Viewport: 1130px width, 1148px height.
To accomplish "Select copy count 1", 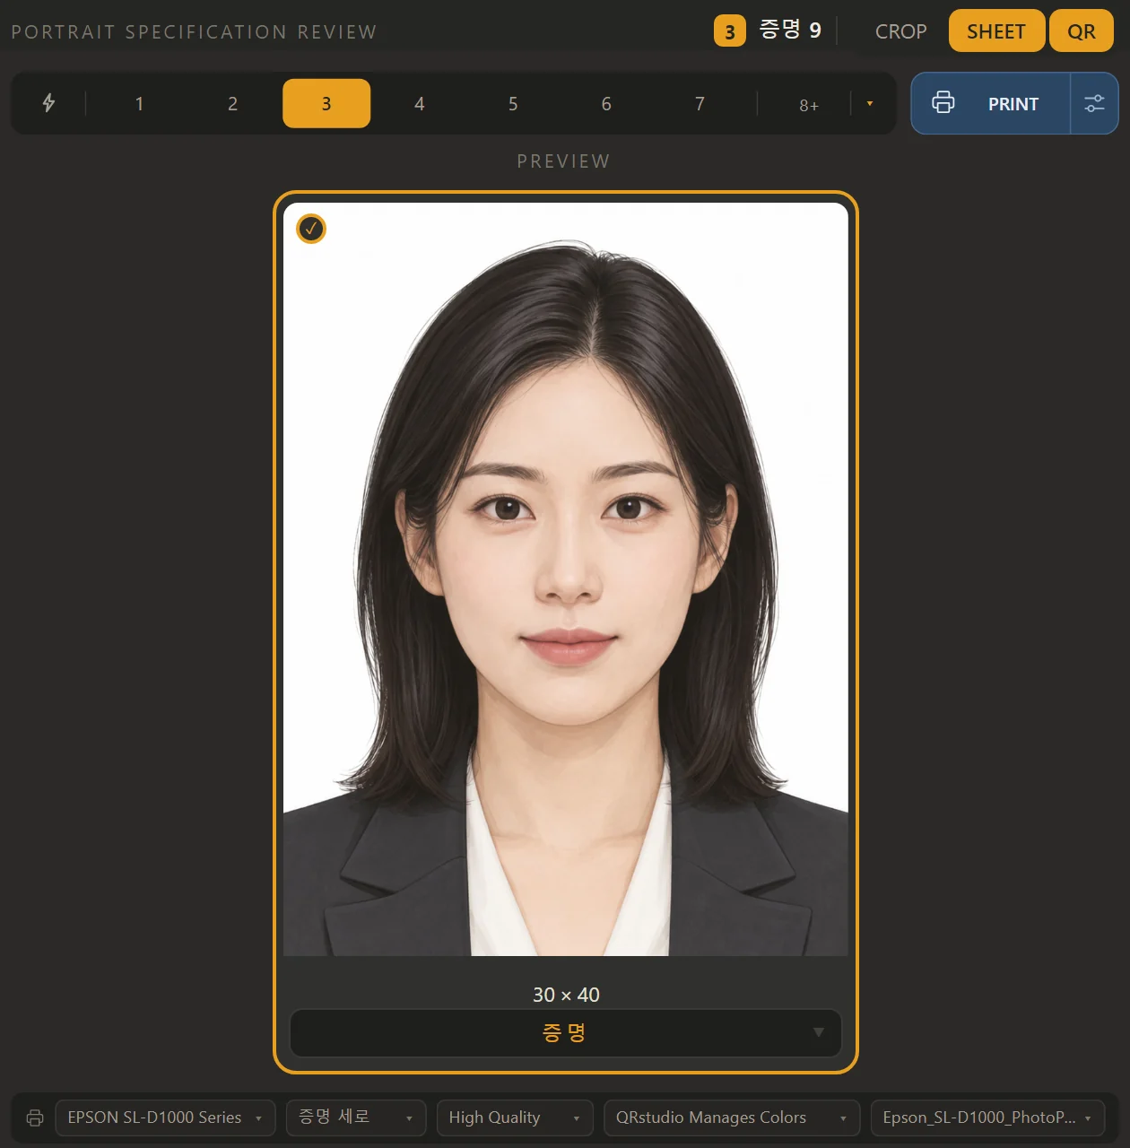I will [139, 103].
